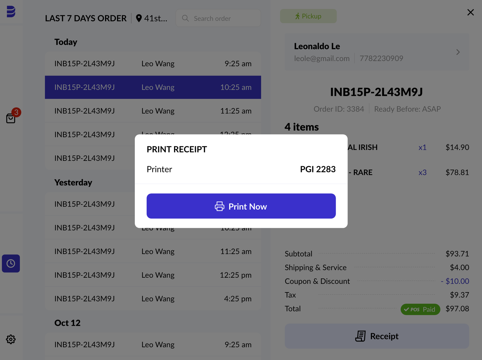This screenshot has width=482, height=360.
Task: Click the search magnifier icon
Action: (185, 18)
